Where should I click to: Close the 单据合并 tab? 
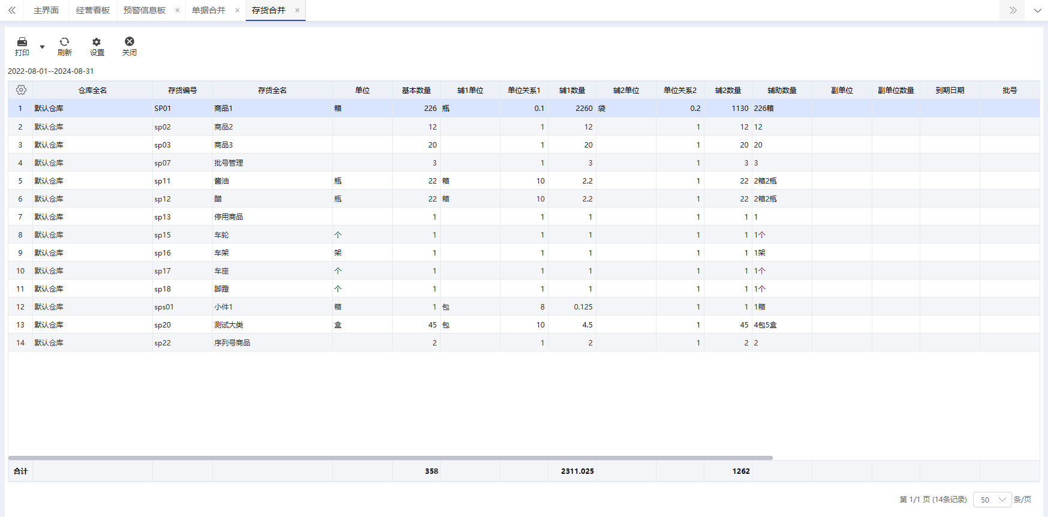(x=237, y=10)
